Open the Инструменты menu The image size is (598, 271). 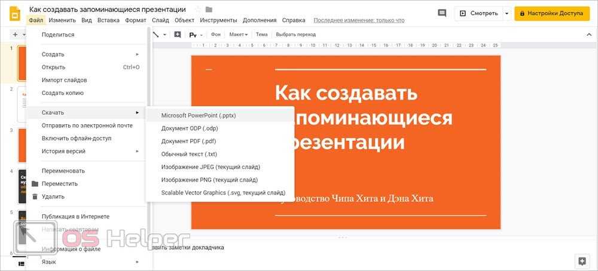218,20
